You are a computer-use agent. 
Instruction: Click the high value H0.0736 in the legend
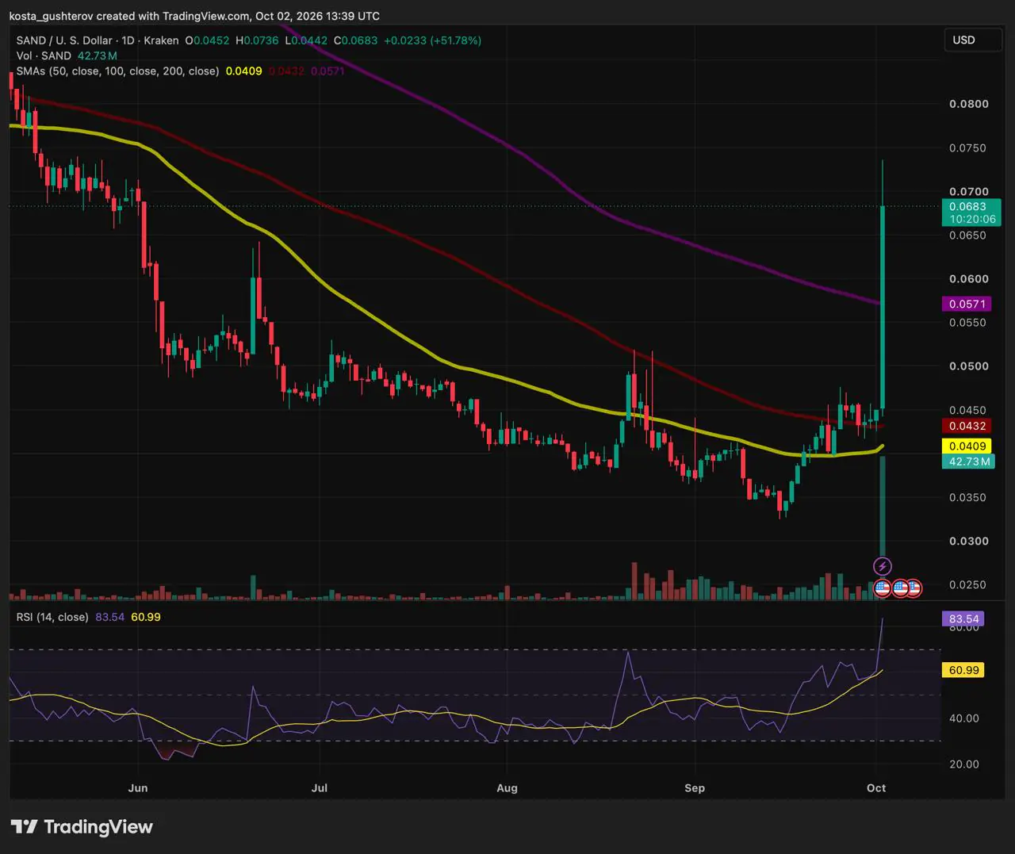click(x=257, y=40)
